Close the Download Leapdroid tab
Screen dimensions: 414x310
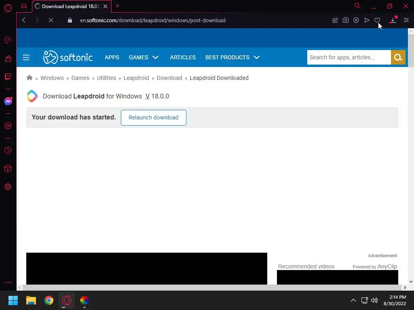point(106,6)
